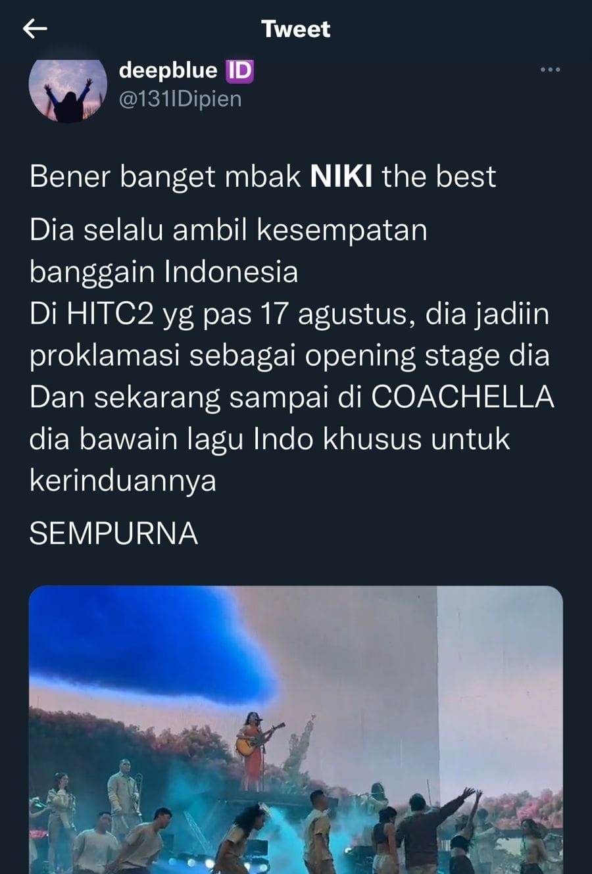
Task: Tap the '17 agustus' text
Action: click(x=337, y=314)
